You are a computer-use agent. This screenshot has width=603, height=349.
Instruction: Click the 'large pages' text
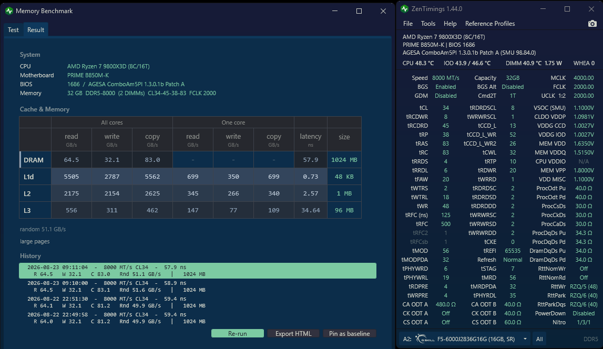pos(35,241)
